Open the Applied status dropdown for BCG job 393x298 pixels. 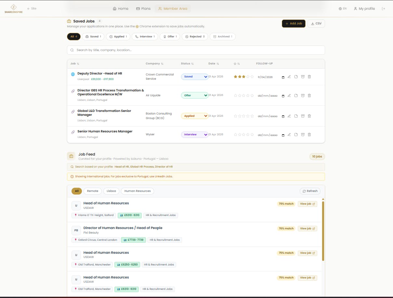tap(195, 116)
